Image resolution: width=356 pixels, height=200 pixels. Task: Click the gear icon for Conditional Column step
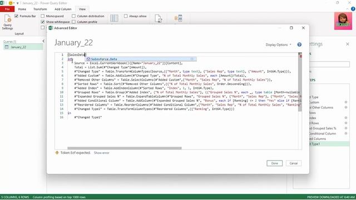pos(346,133)
